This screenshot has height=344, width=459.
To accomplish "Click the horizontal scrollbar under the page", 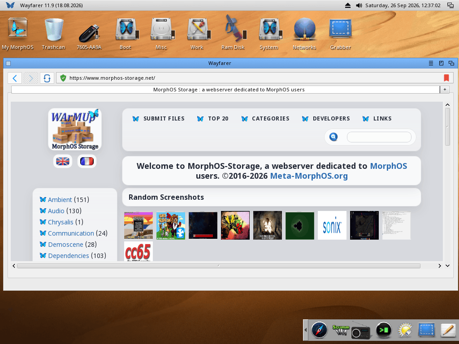I will coord(219,266).
